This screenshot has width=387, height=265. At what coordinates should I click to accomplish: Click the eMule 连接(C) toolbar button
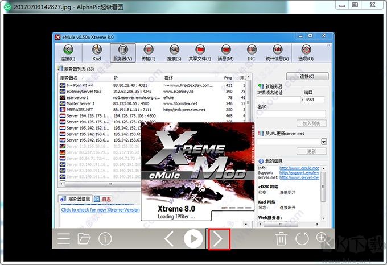[x=68, y=53]
